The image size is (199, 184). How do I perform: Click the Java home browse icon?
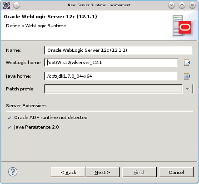187,76
